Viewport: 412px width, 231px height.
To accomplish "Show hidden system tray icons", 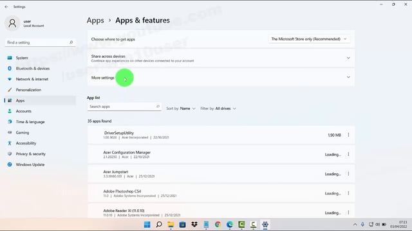I will (x=355, y=225).
